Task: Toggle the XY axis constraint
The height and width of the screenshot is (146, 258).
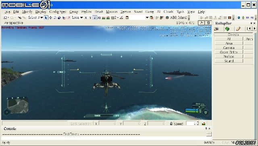Action: click(99, 18)
